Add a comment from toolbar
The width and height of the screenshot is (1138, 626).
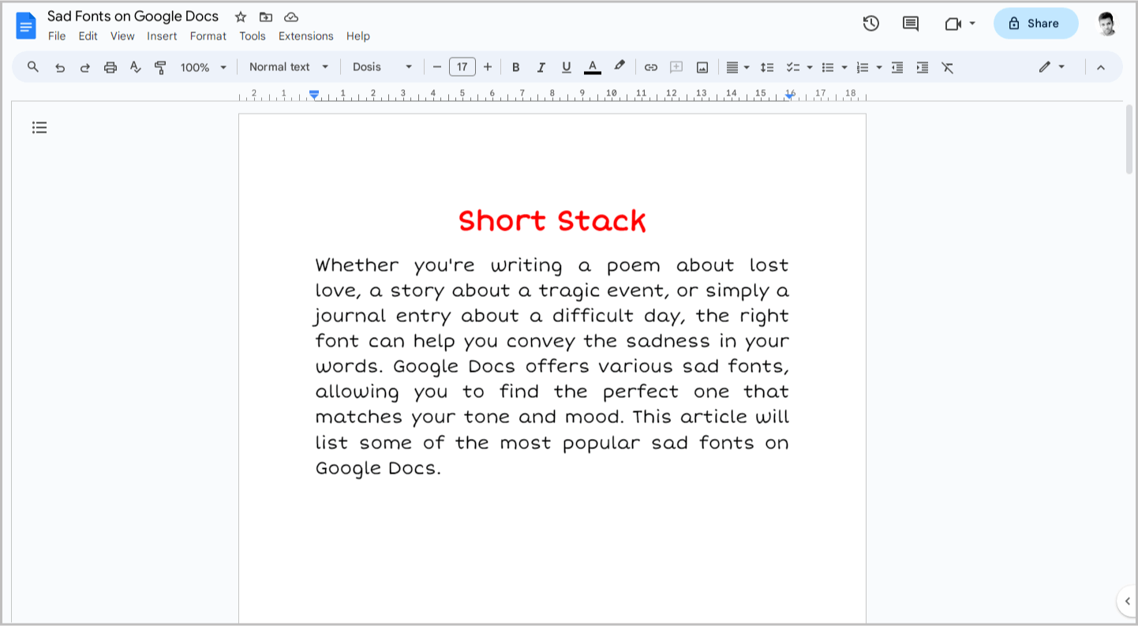pos(676,68)
